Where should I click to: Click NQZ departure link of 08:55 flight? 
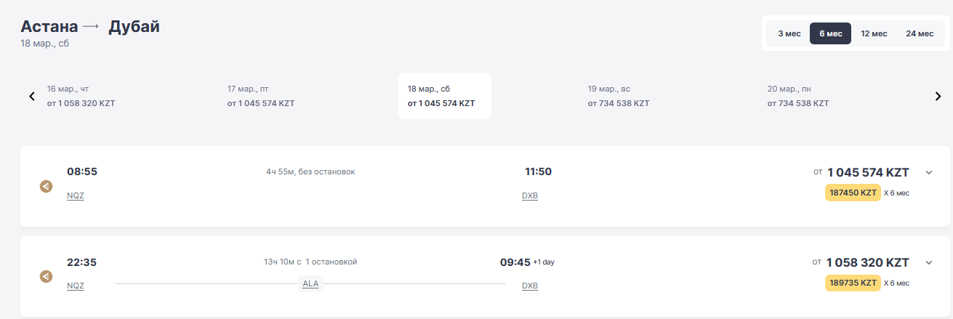(76, 195)
